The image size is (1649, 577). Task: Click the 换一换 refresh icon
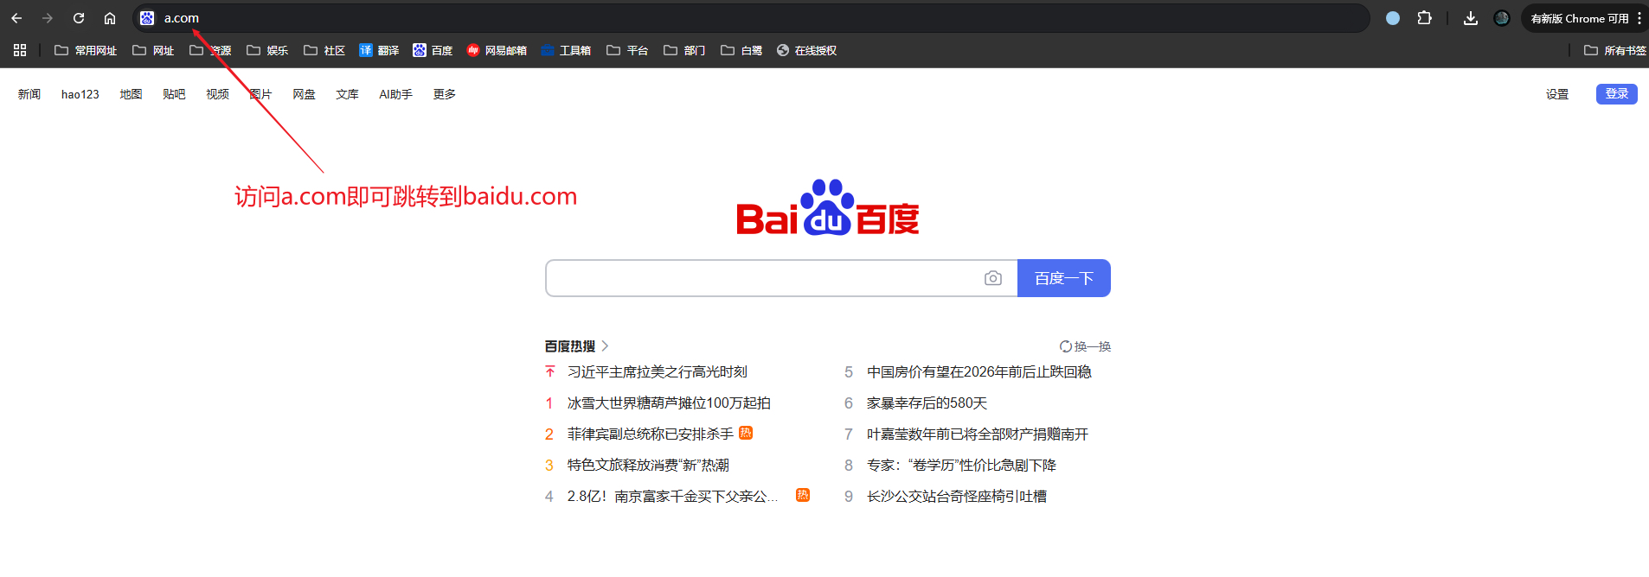[1066, 346]
